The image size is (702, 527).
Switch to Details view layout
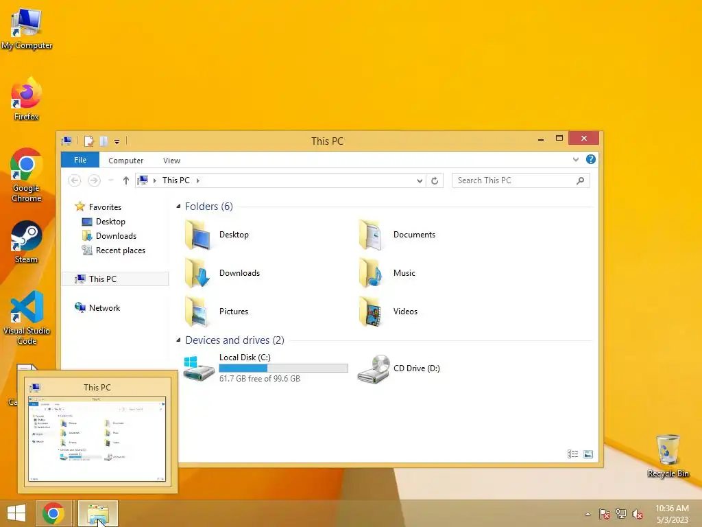(572, 454)
